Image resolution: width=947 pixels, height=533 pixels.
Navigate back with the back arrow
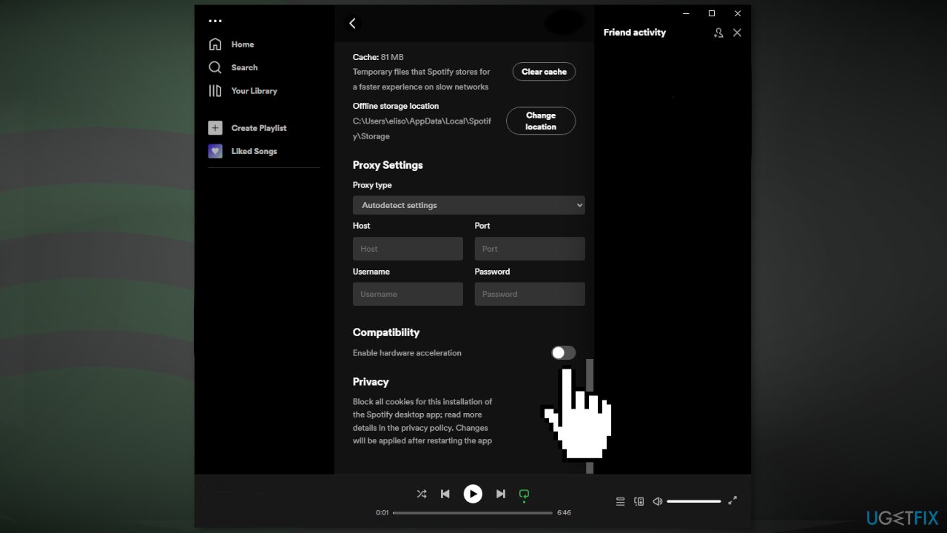click(x=352, y=23)
